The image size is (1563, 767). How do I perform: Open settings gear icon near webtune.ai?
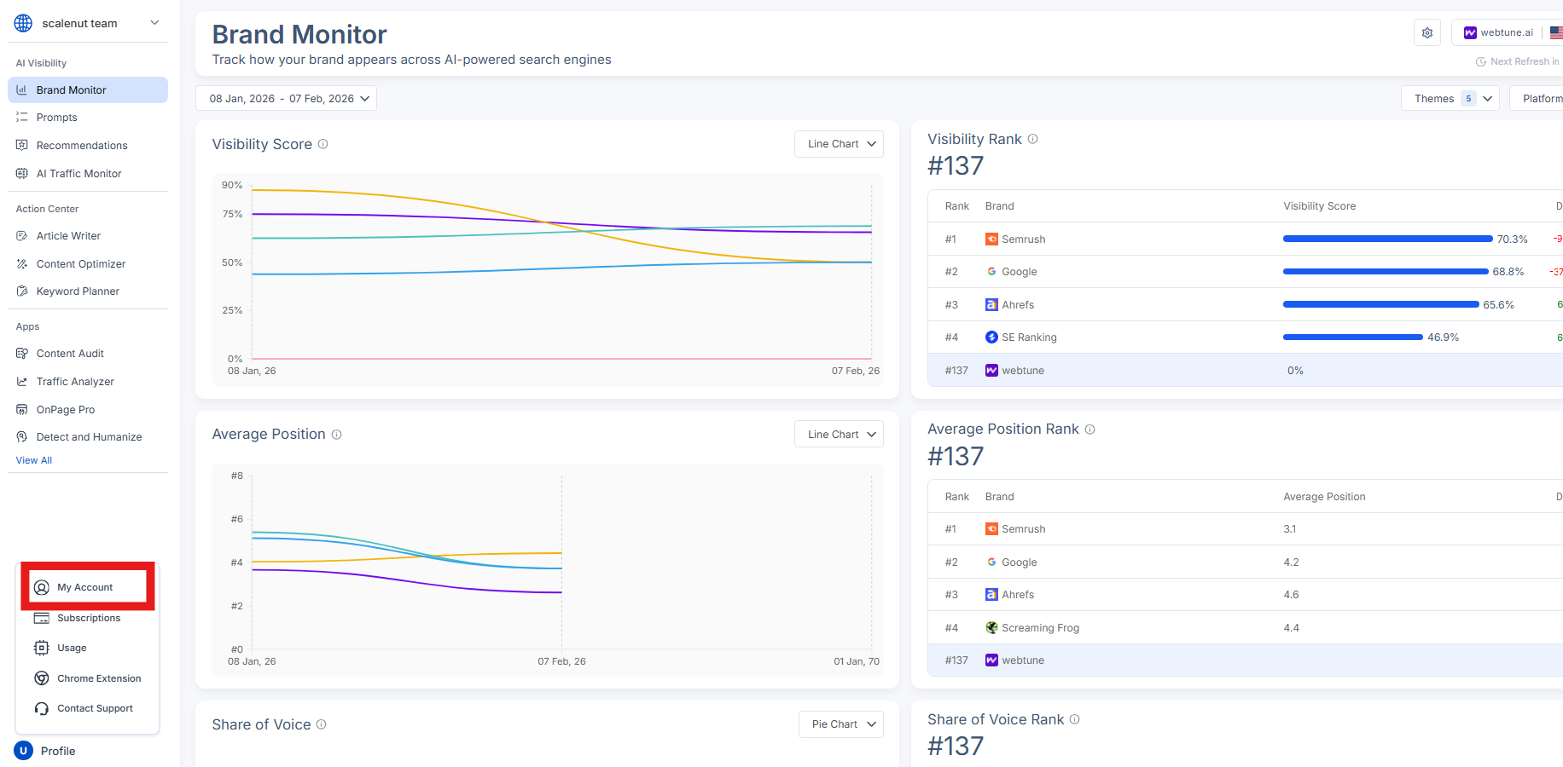[x=1427, y=33]
